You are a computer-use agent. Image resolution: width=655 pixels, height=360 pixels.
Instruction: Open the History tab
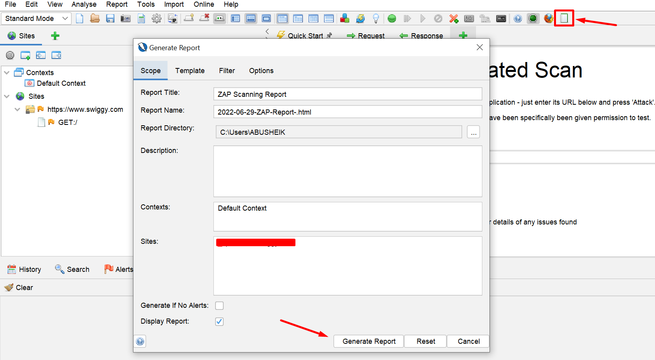24,270
